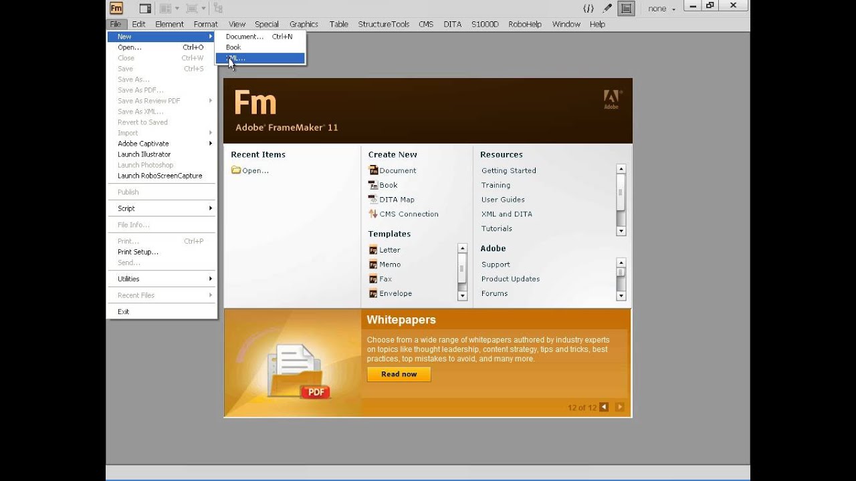
Task: Open a file via the Recent Items folder icon
Action: 235,170
